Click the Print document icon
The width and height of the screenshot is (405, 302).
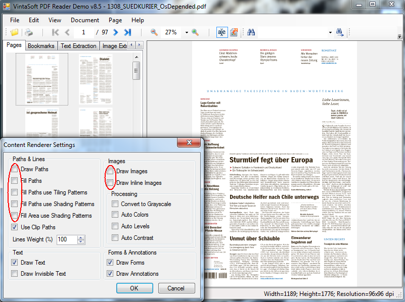(29, 32)
